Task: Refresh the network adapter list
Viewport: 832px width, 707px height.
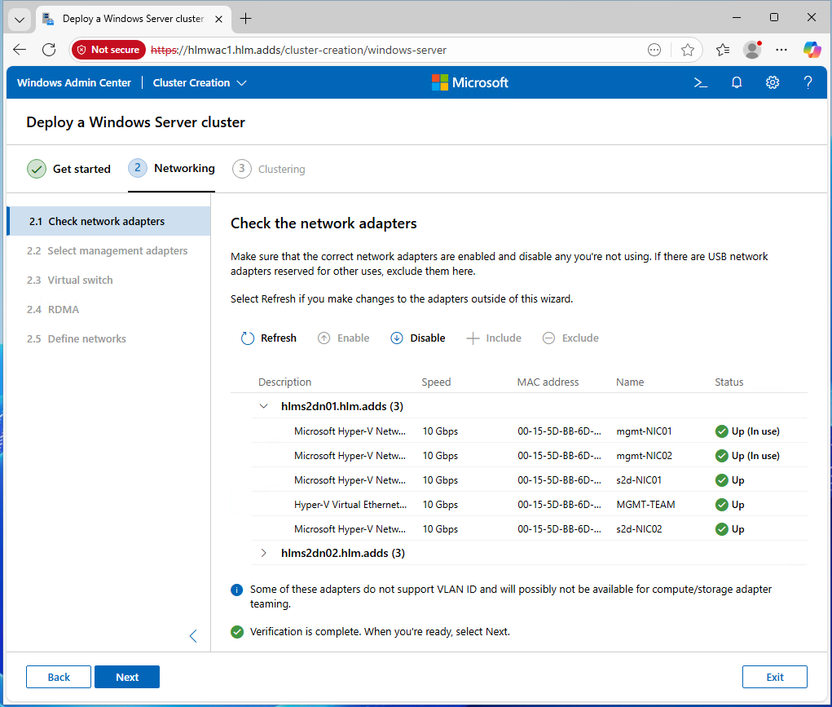Action: coord(269,338)
